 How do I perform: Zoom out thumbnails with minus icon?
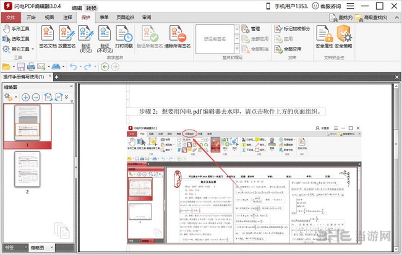tap(36, 98)
